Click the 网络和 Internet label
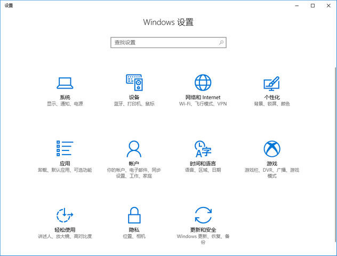 203,98
